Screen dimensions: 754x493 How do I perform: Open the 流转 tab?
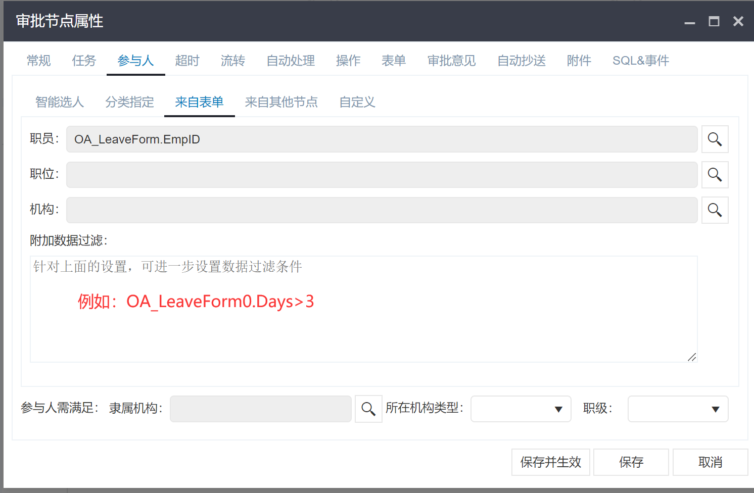[x=233, y=61]
